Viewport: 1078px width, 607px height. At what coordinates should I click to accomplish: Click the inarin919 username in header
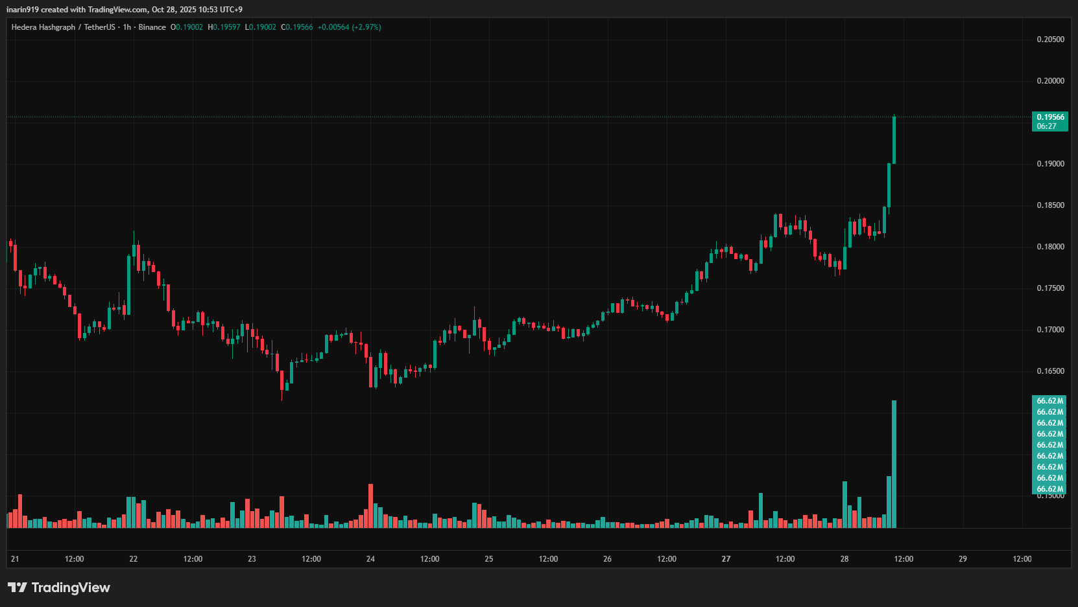[x=23, y=10]
